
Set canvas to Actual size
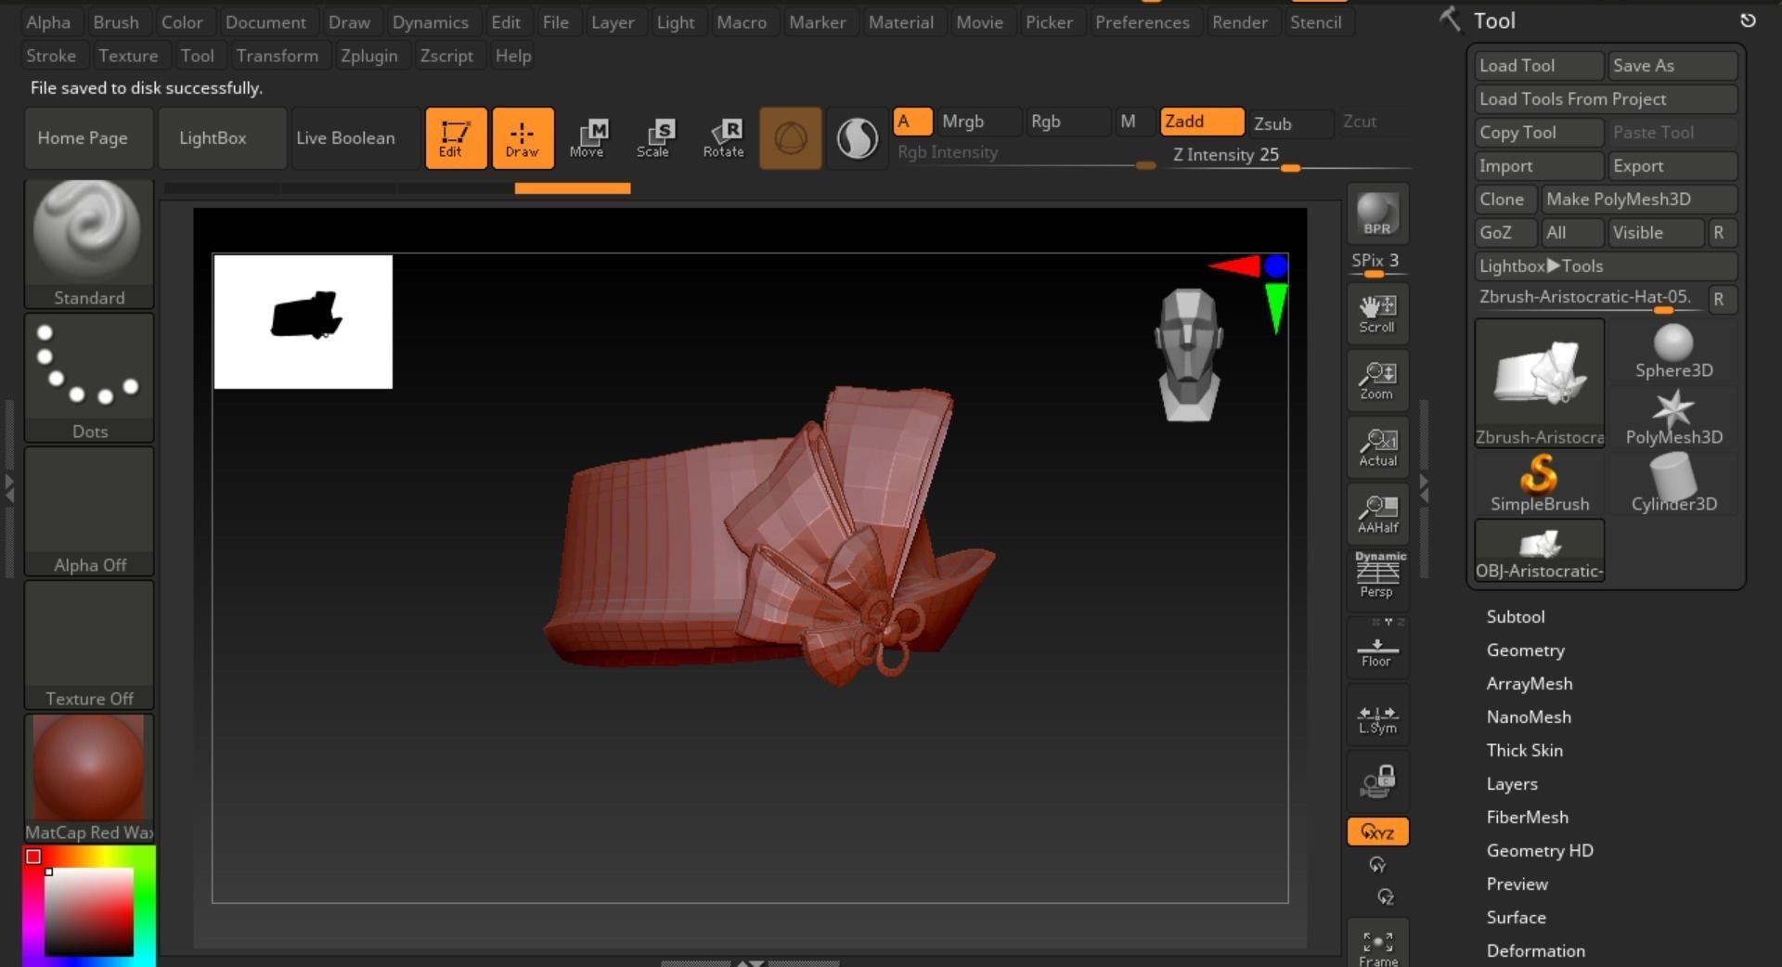click(x=1377, y=447)
